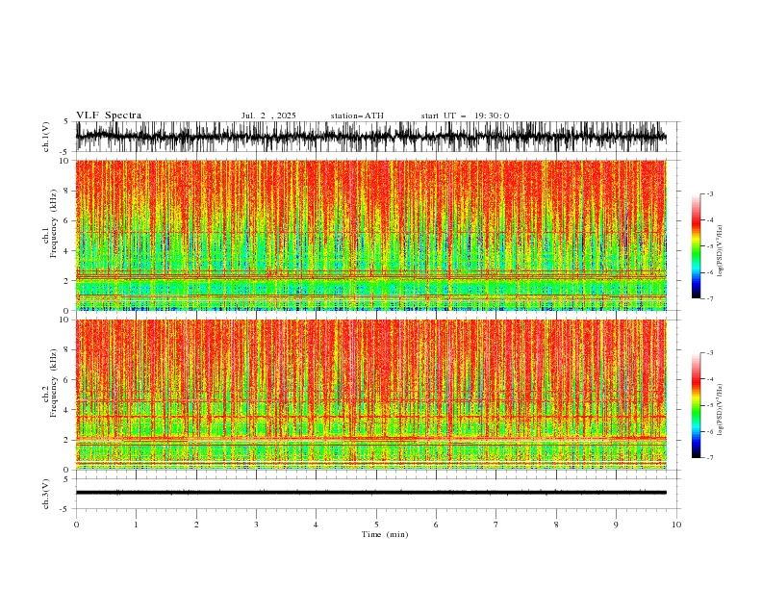
Task: Click the log(PSD) label of ch.2 color bar
Action: (720, 409)
